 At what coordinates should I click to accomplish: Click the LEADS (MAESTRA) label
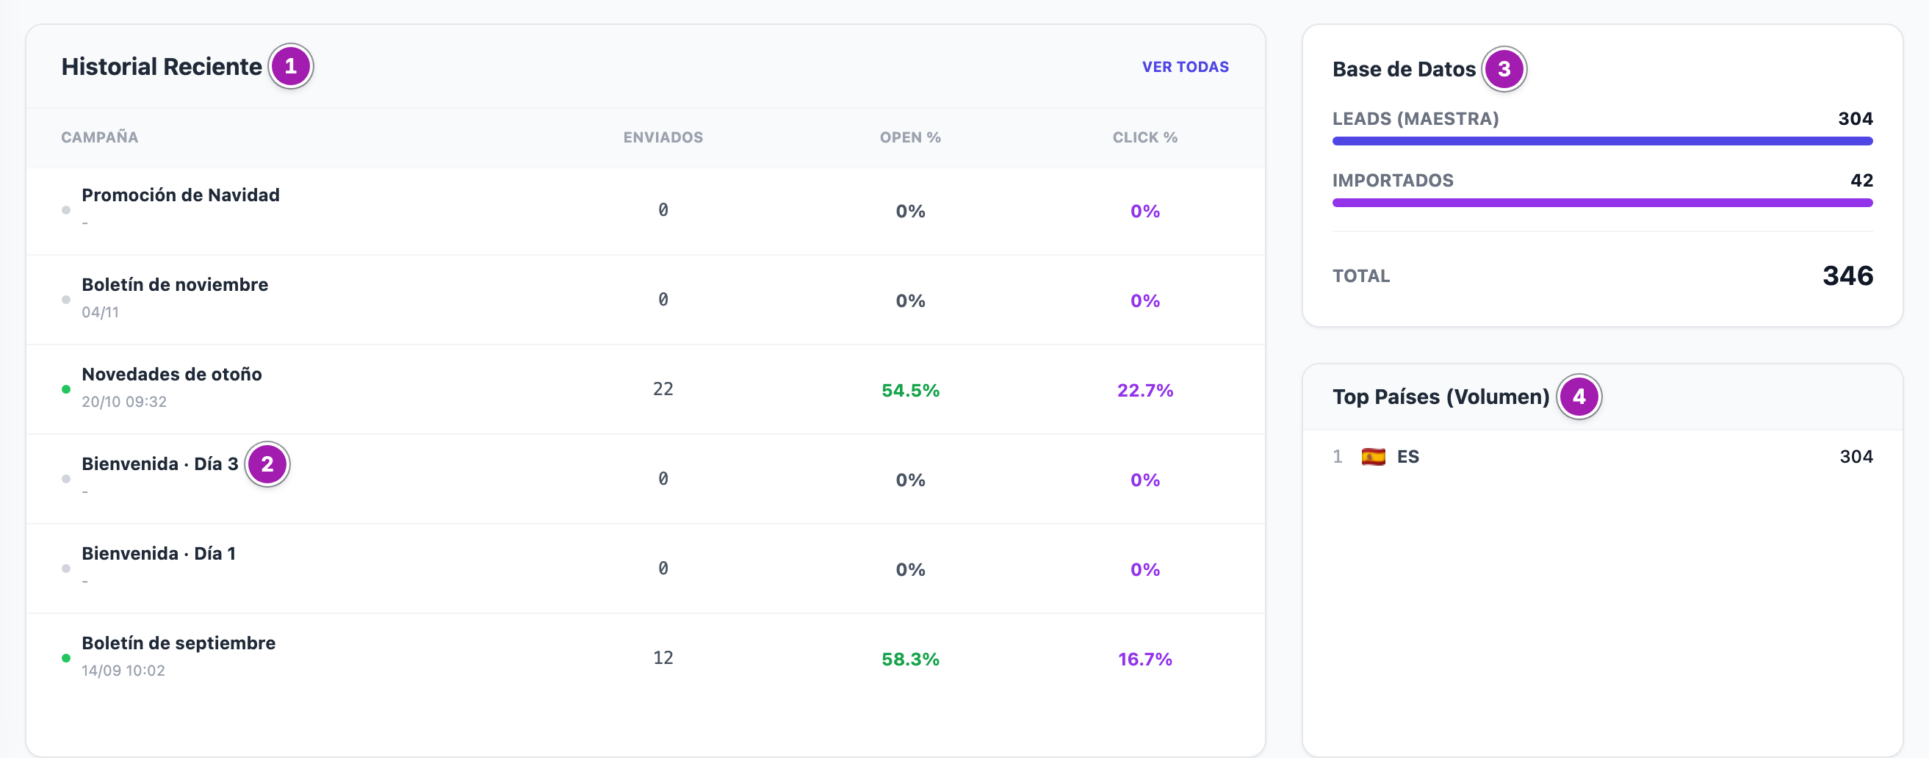[1416, 118]
